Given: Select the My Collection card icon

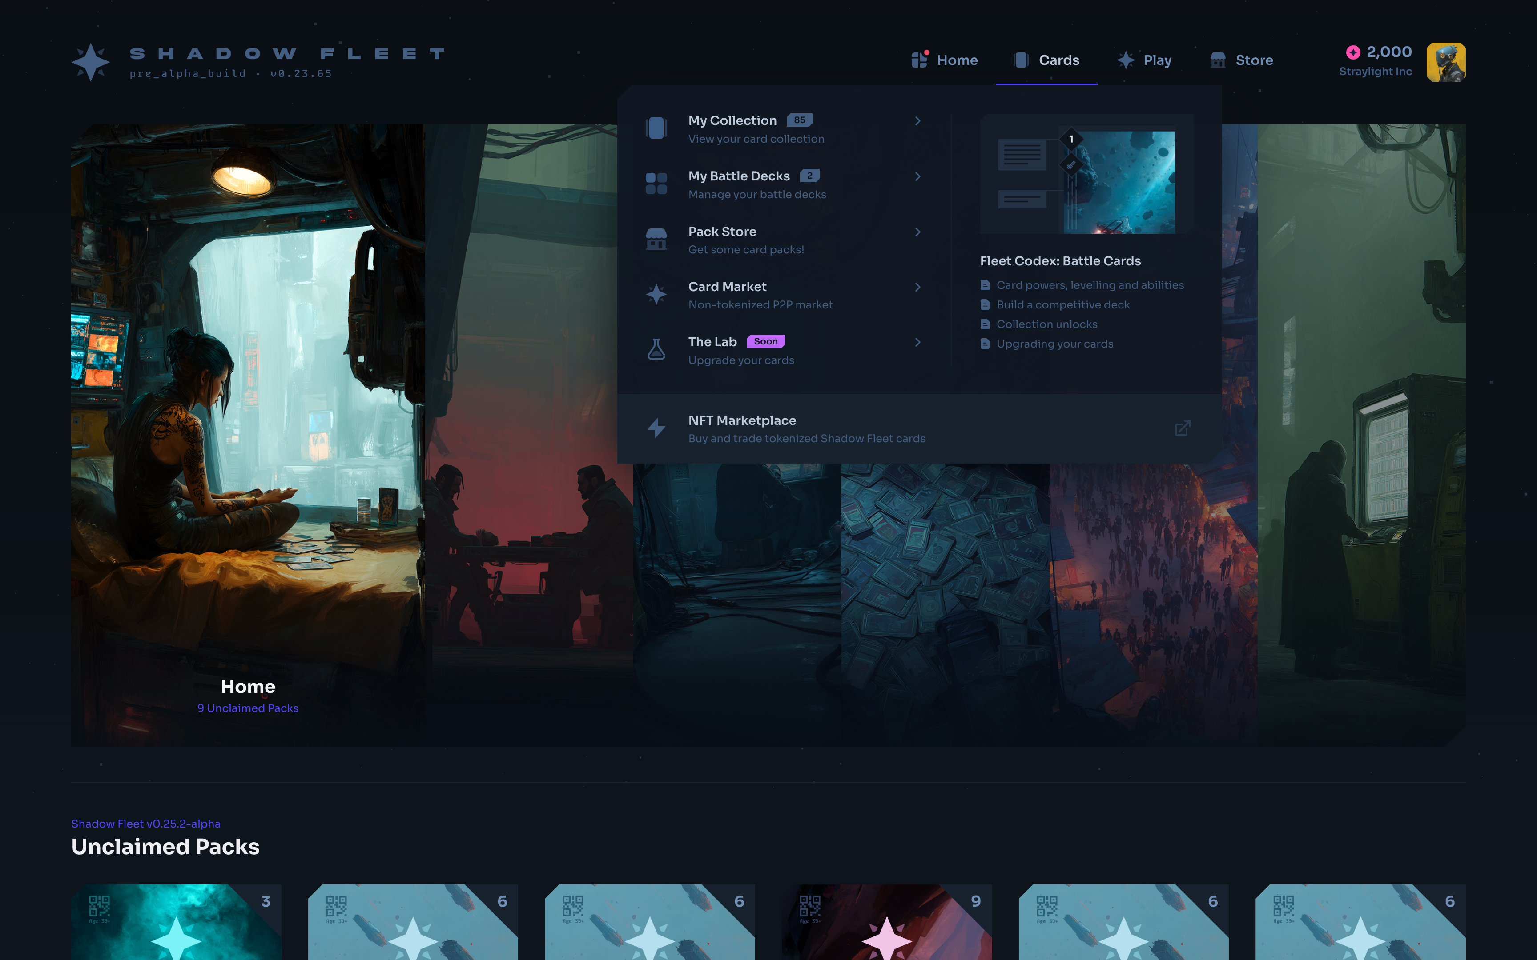Looking at the screenshot, I should [657, 128].
